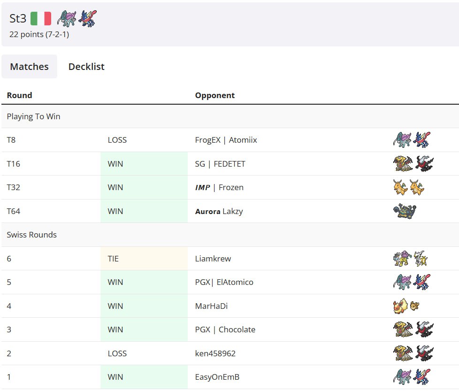Viewport: 459px width, 391px height.
Task: Click the Eevee icon in the MarHaDi row
Action: (x=414, y=306)
